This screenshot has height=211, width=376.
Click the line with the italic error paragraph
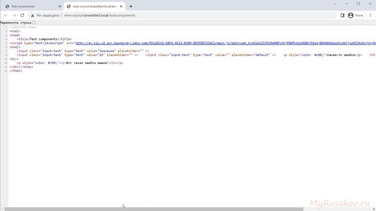pyautogui.click(x=70, y=63)
